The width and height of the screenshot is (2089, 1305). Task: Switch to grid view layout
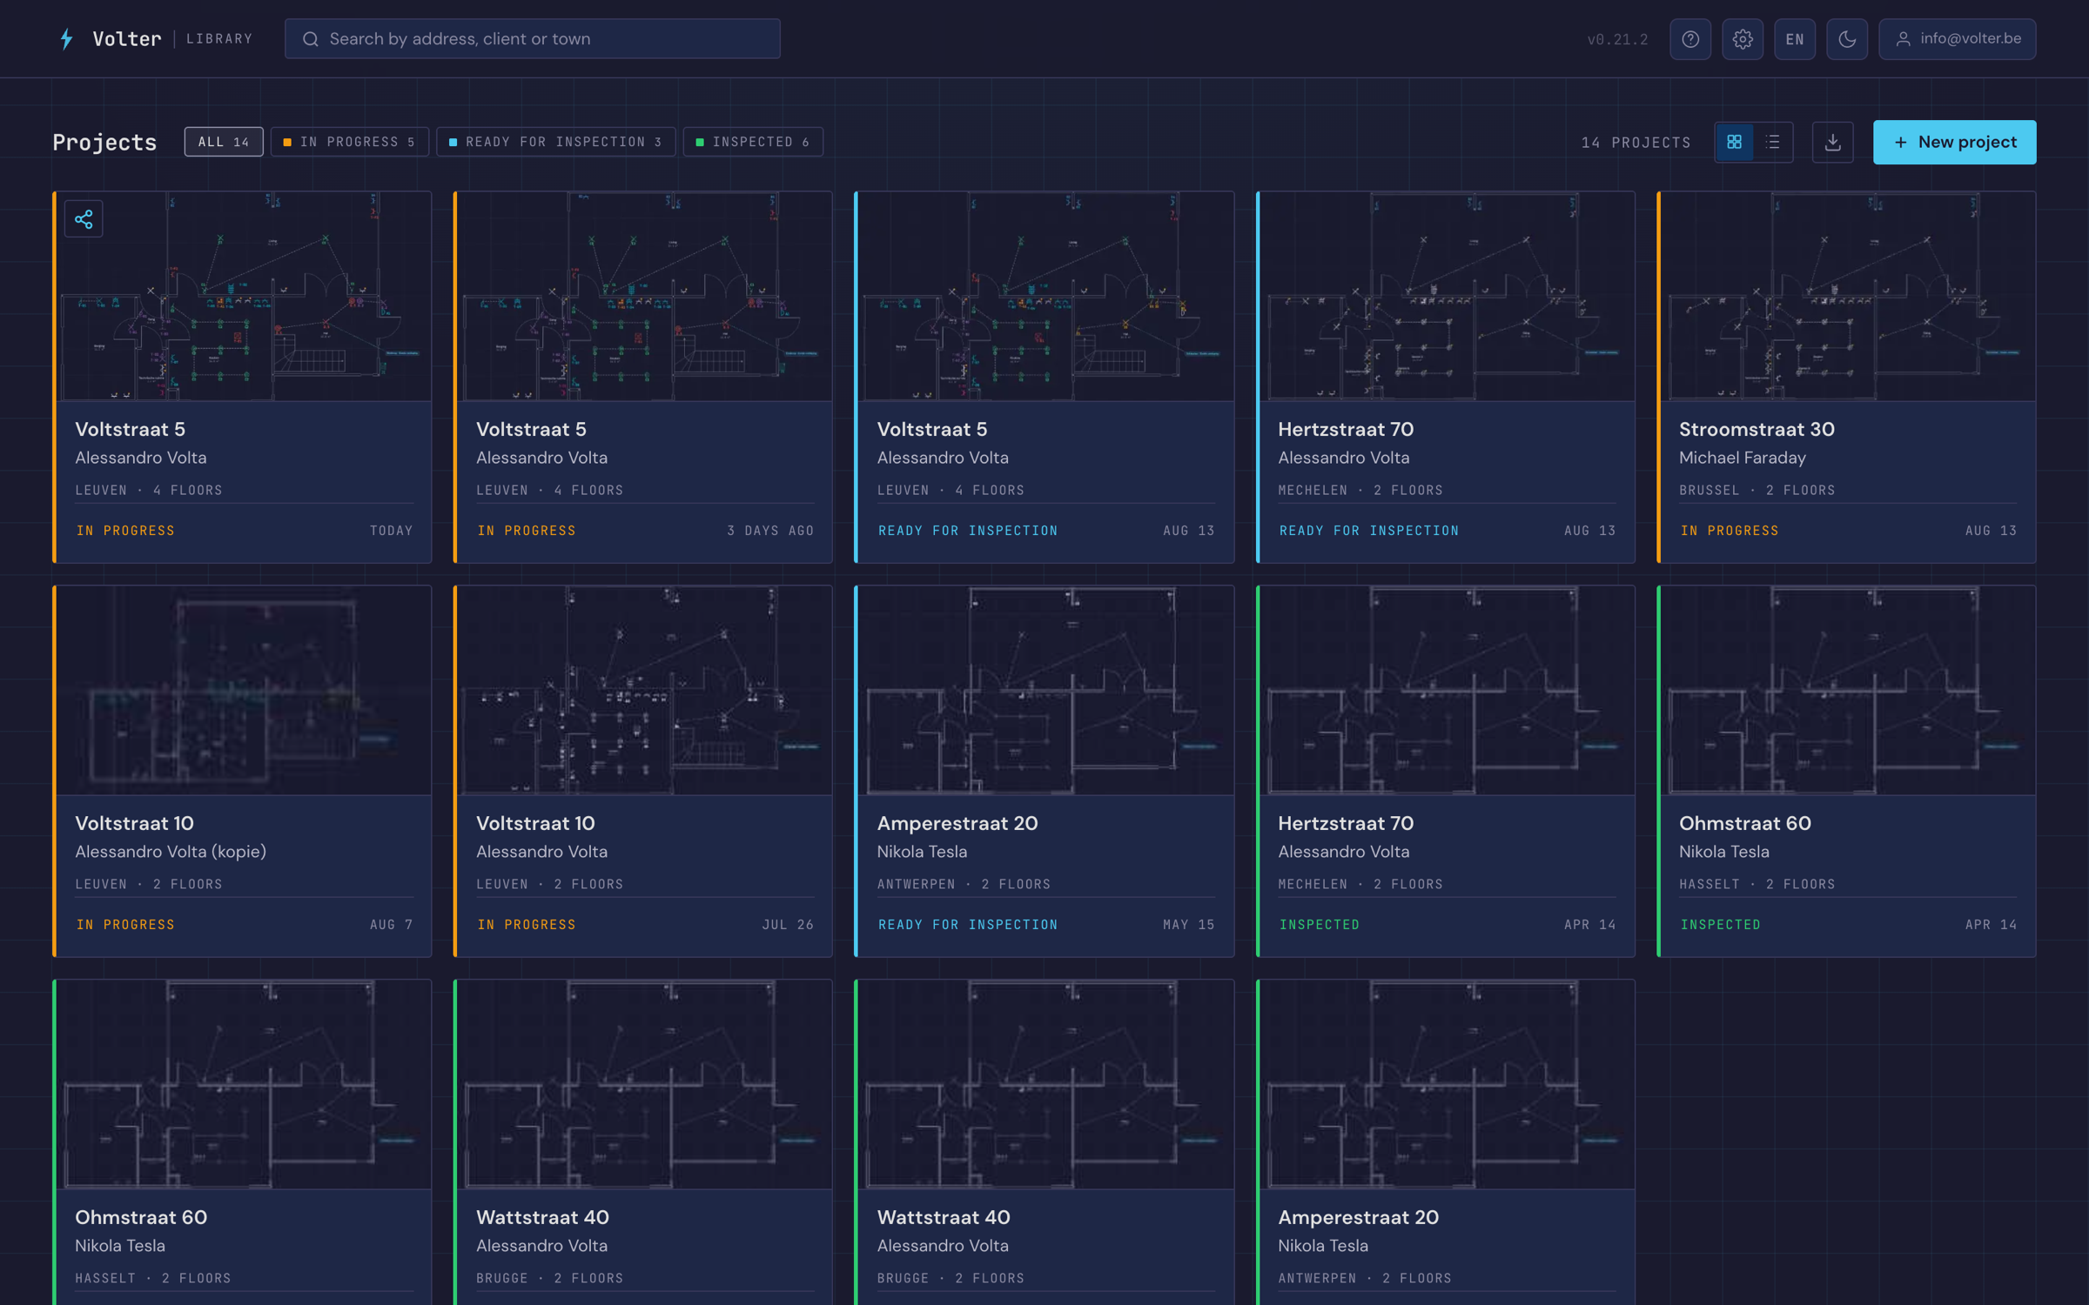(x=1735, y=142)
